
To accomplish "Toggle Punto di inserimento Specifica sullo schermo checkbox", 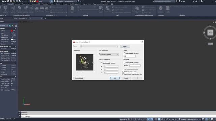I will (101, 63).
